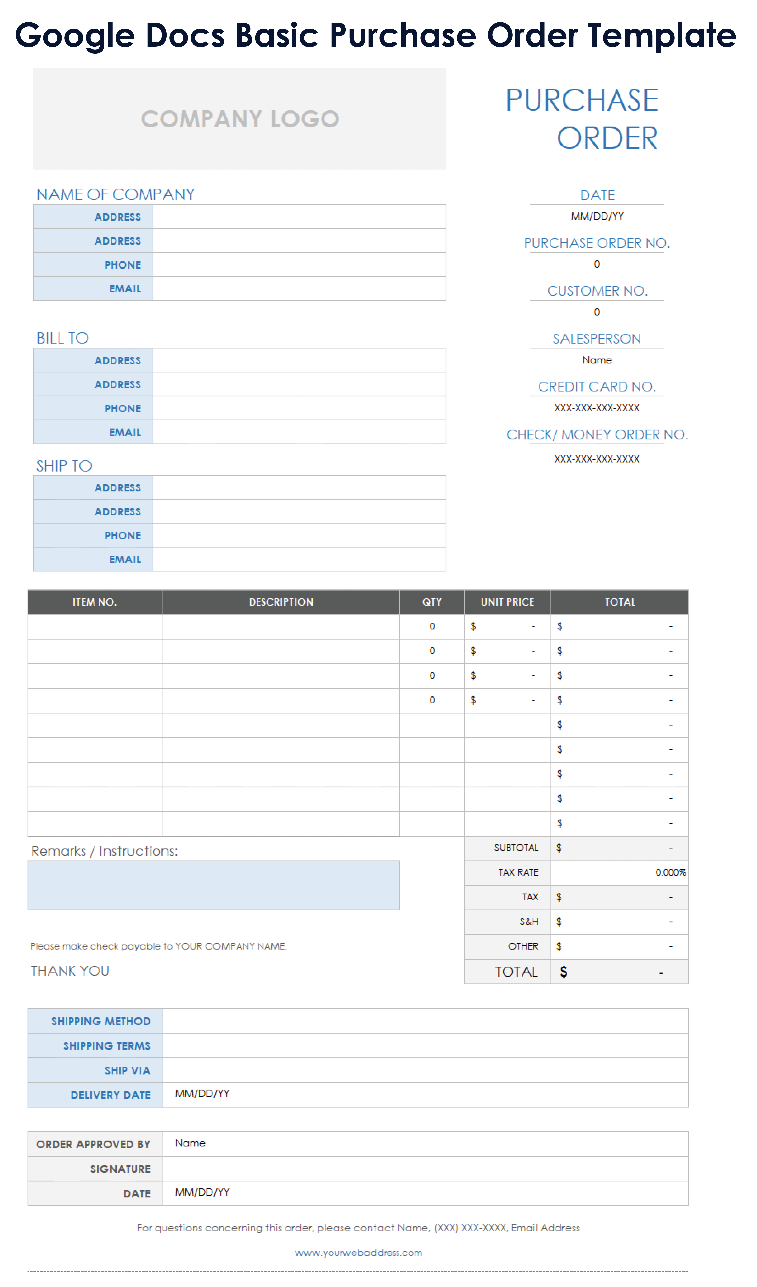Click the TAX amount cell
Viewport: 757px width, 1287px height.
(619, 897)
